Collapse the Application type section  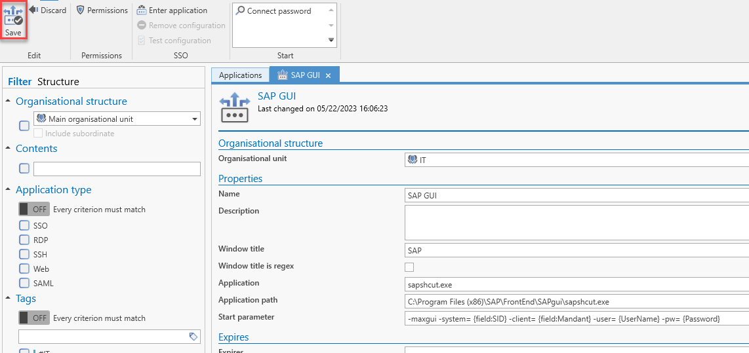click(x=9, y=190)
